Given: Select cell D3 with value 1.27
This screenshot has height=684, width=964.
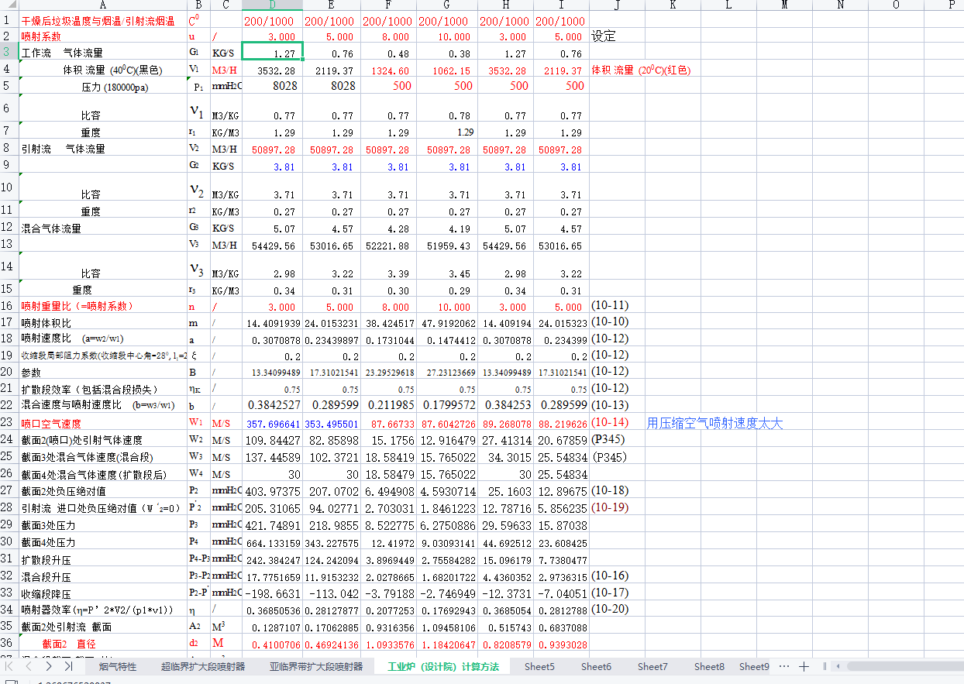Looking at the screenshot, I should point(272,53).
